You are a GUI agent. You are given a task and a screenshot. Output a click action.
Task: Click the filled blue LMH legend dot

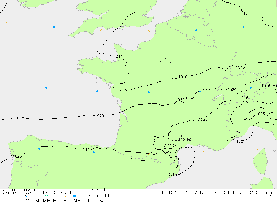coord(74,196)
